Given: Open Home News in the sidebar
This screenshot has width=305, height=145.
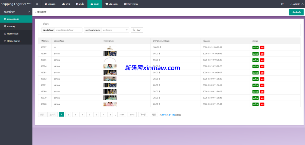Looking at the screenshot, I should 16,41.
